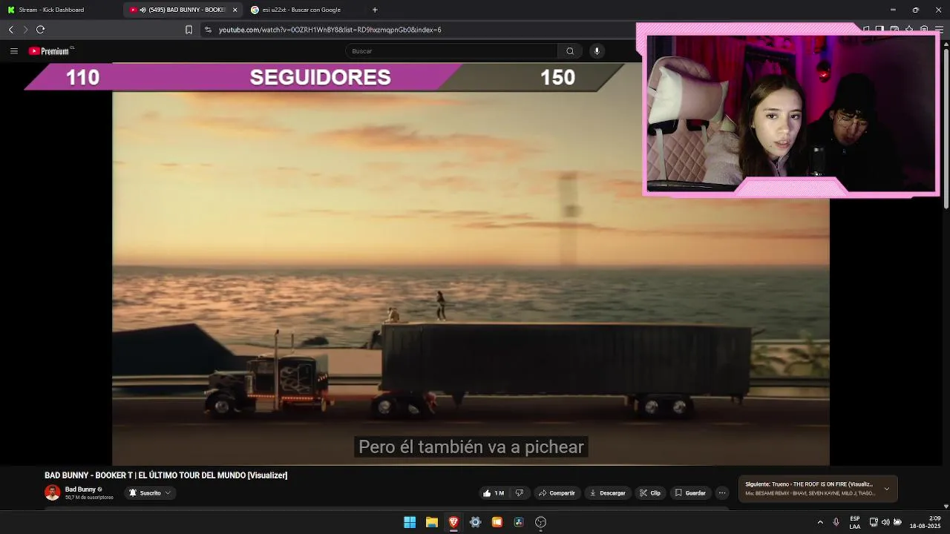Open ESP LAA keyboard language switcher
950x534 pixels.
click(855, 522)
